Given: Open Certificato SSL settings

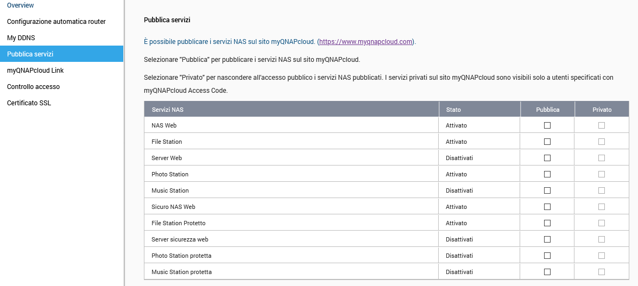Looking at the screenshot, I should 29,103.
